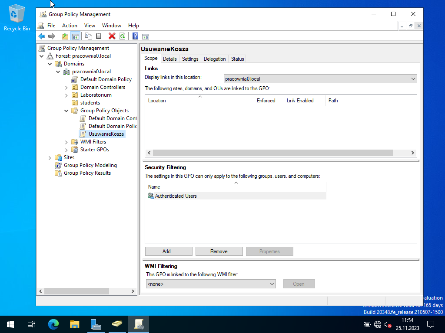Expand the Domain Controllers node
This screenshot has height=333, width=445.
point(66,88)
